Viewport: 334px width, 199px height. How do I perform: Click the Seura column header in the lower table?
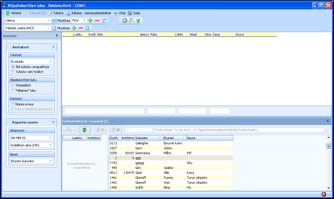tap(210, 138)
